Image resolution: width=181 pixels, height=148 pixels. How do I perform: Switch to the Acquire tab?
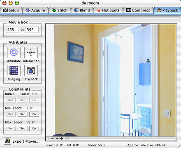pos(35,10)
